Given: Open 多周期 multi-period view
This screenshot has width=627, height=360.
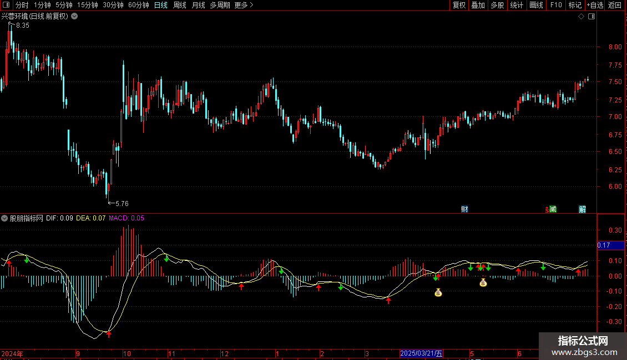Looking at the screenshot, I should (220, 5).
